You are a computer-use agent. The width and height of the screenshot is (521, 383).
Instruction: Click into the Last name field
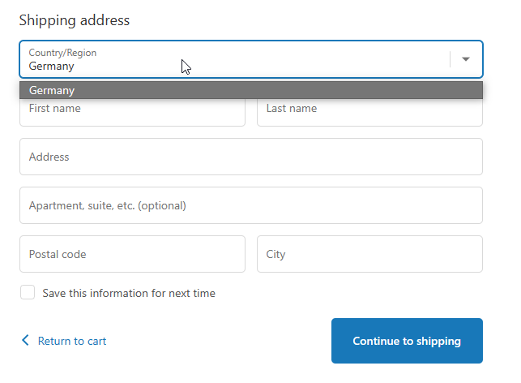point(369,113)
